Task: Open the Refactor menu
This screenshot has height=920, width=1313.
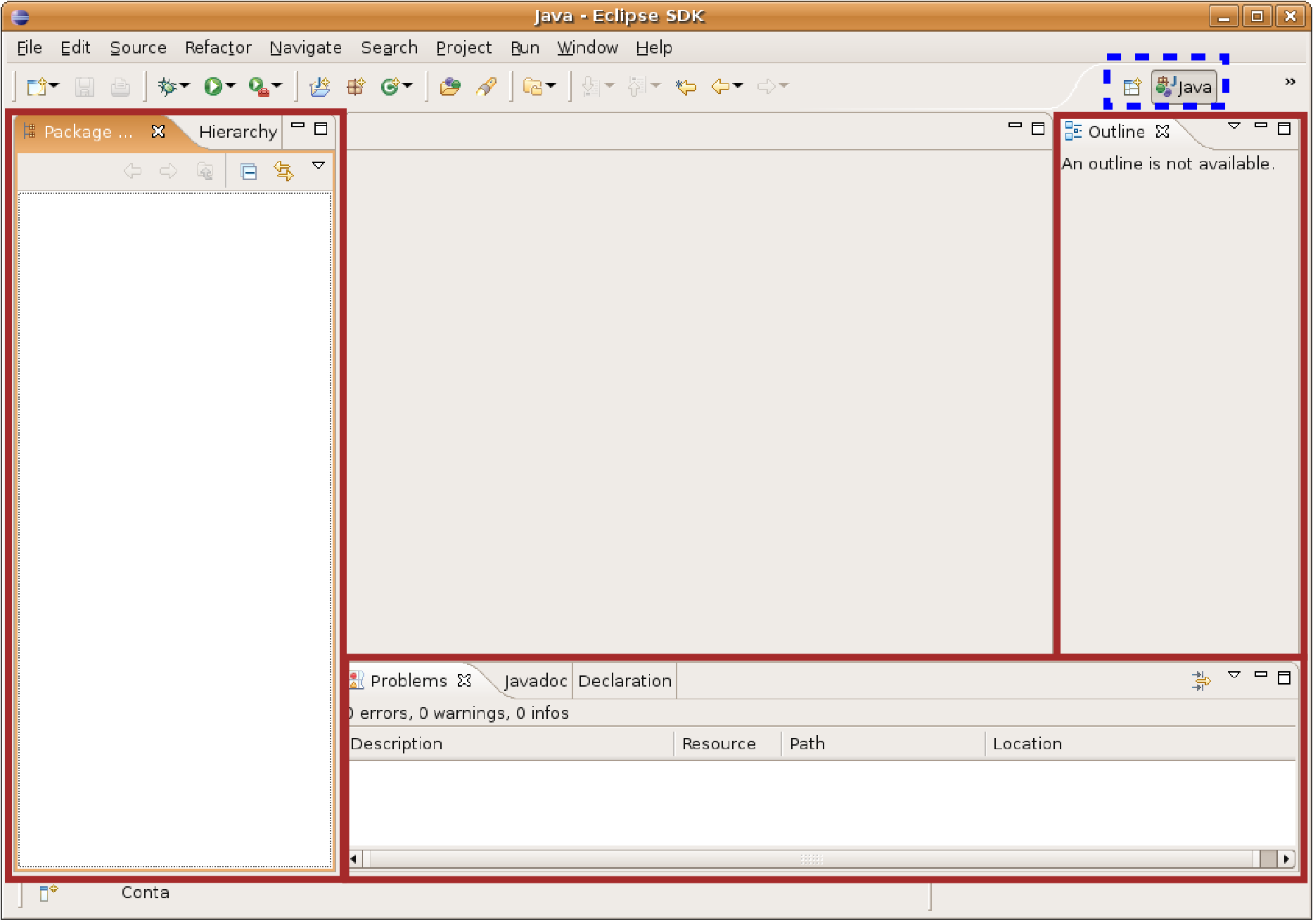Action: tap(218, 48)
